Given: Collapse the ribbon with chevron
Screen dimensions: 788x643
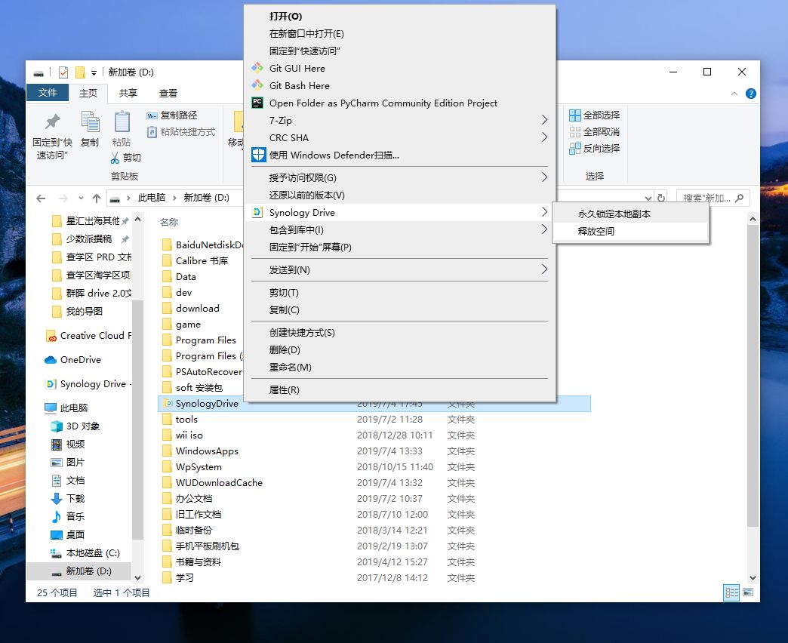Looking at the screenshot, I should pos(734,94).
